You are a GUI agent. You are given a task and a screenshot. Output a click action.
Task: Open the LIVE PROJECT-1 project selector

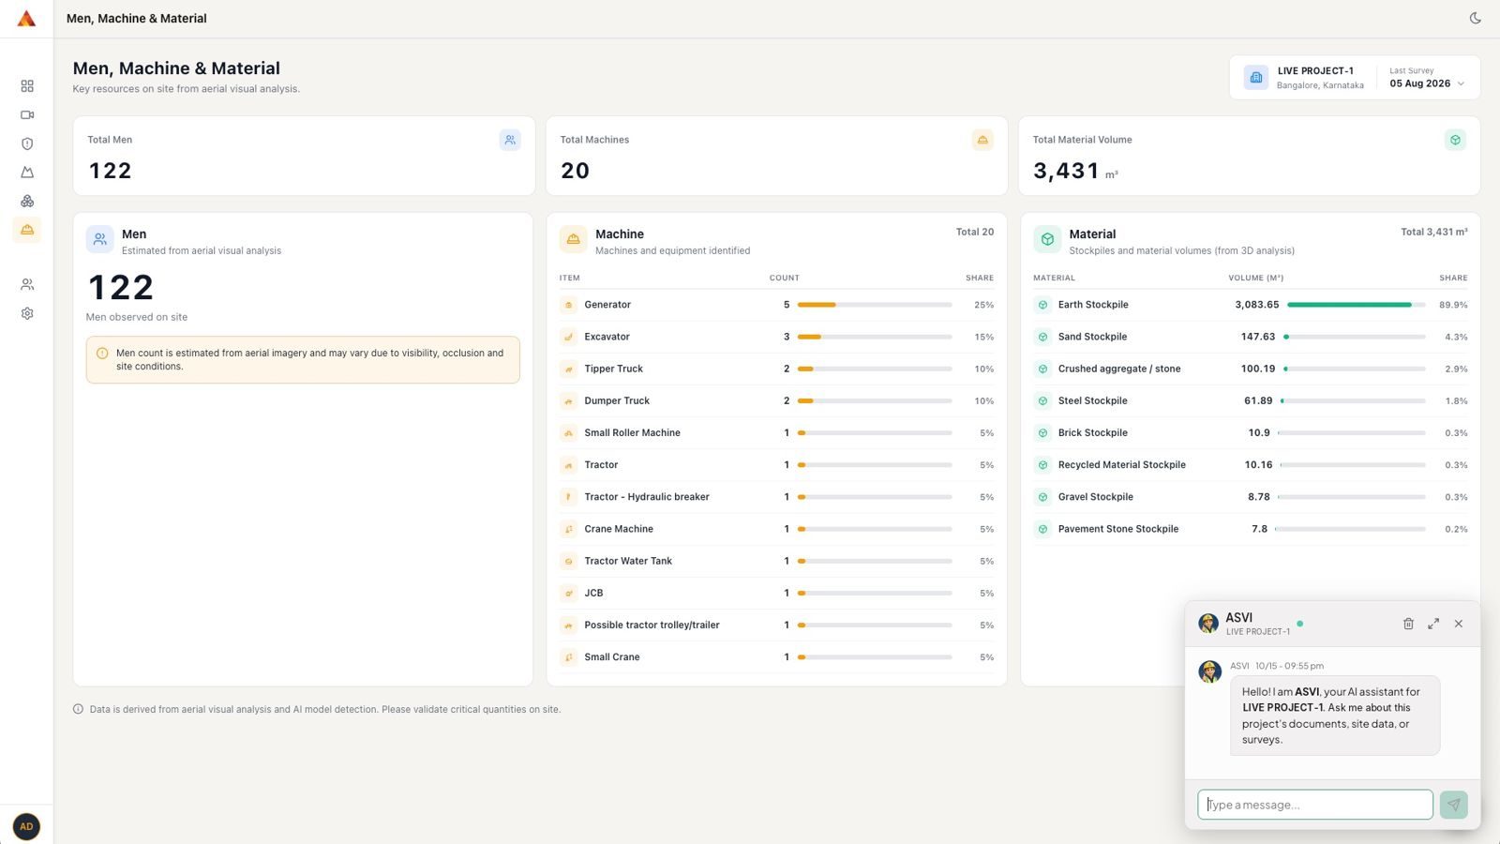[x=1304, y=78]
